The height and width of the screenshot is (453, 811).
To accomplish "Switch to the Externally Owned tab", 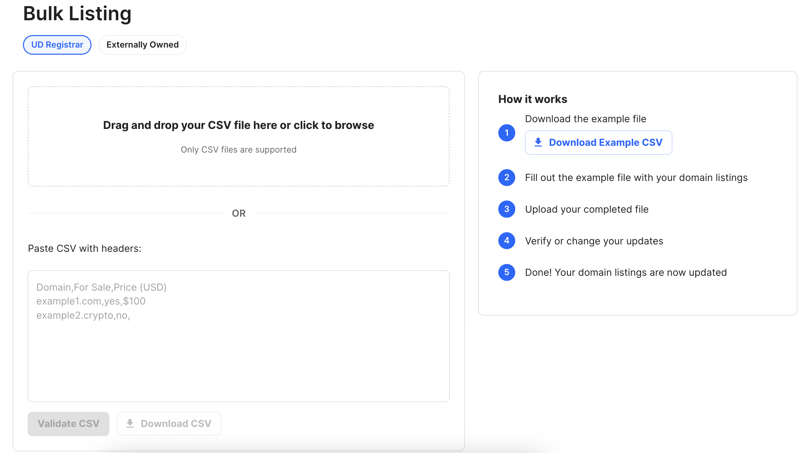I will coord(142,45).
